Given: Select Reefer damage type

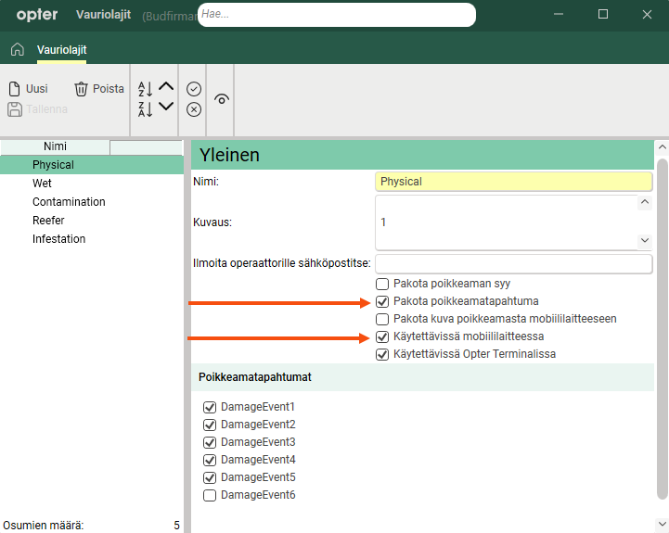Looking at the screenshot, I should pos(48,221).
